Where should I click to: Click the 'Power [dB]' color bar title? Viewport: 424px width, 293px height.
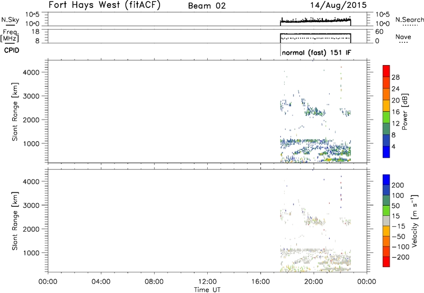(x=404, y=112)
